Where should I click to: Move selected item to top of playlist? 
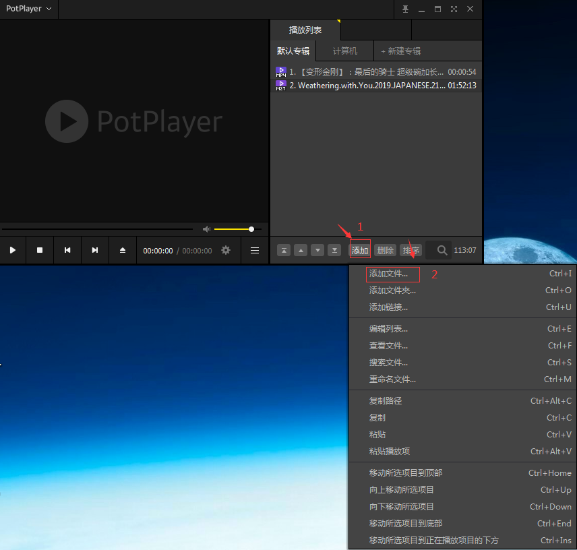284,251
